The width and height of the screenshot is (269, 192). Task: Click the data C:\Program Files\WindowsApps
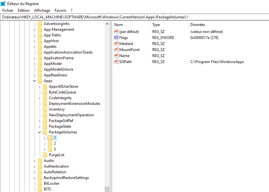point(217,62)
